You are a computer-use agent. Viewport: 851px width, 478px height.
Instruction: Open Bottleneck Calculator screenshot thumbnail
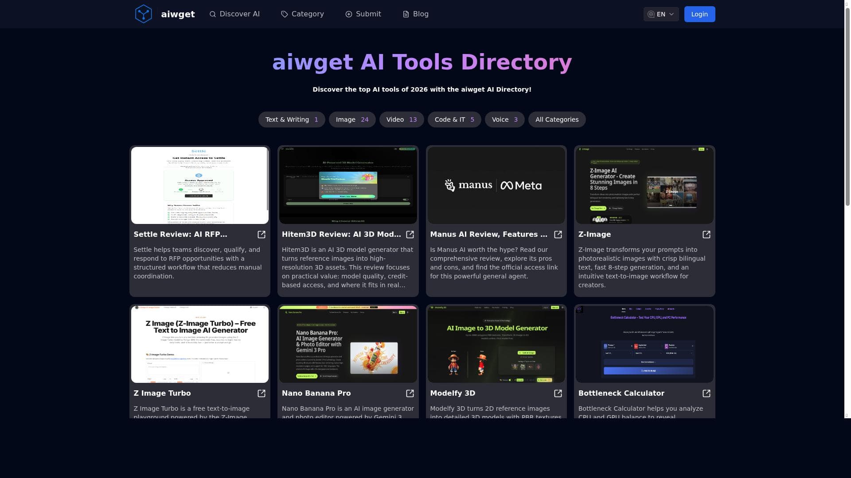coord(644,344)
